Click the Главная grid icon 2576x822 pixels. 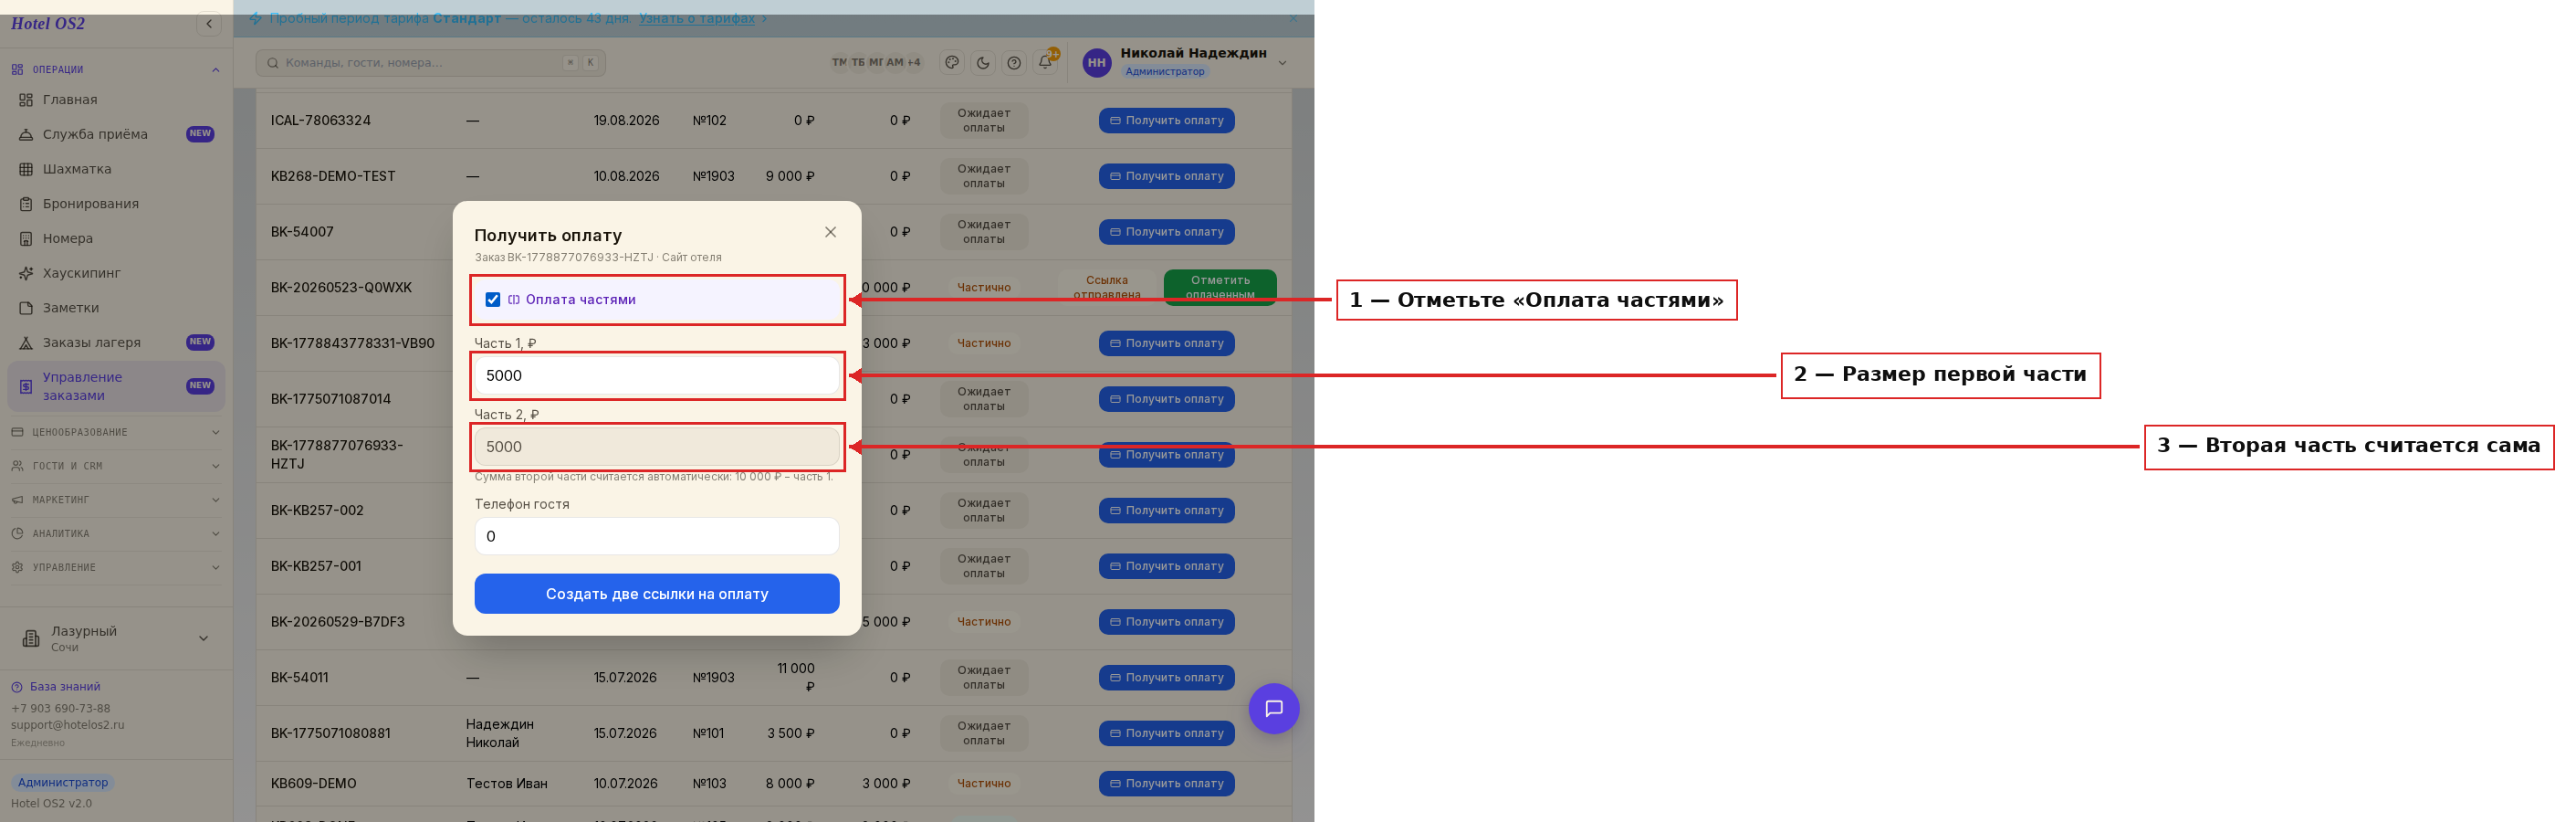(x=26, y=100)
